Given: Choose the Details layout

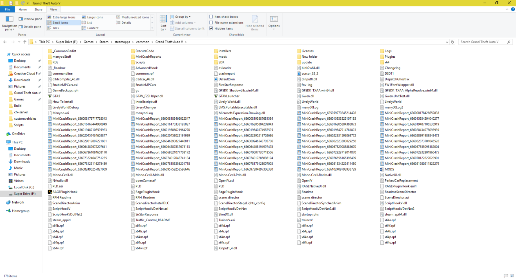Looking at the screenshot, I should point(123,23).
